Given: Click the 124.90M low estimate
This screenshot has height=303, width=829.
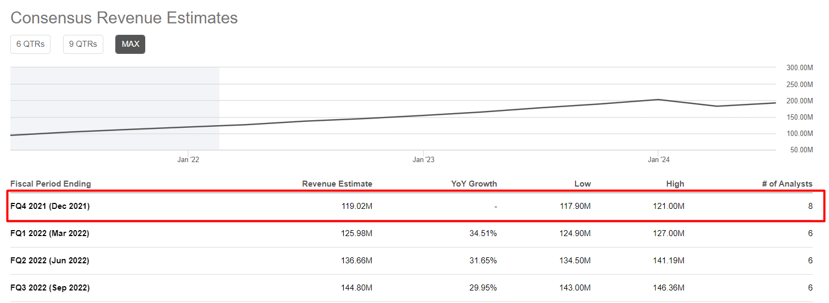Looking at the screenshot, I should tap(574, 233).
